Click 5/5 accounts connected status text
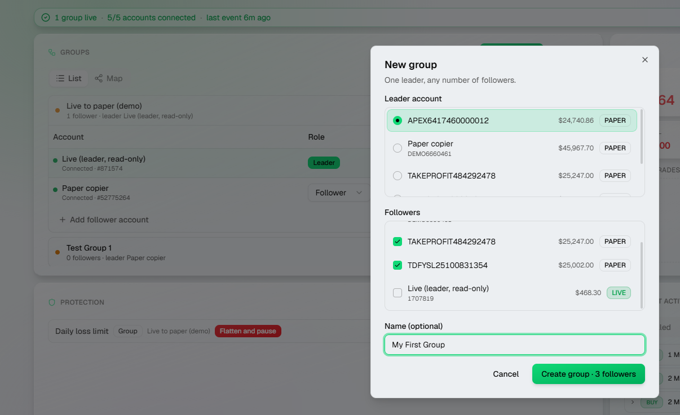Image resolution: width=680 pixels, height=415 pixels. [x=151, y=17]
